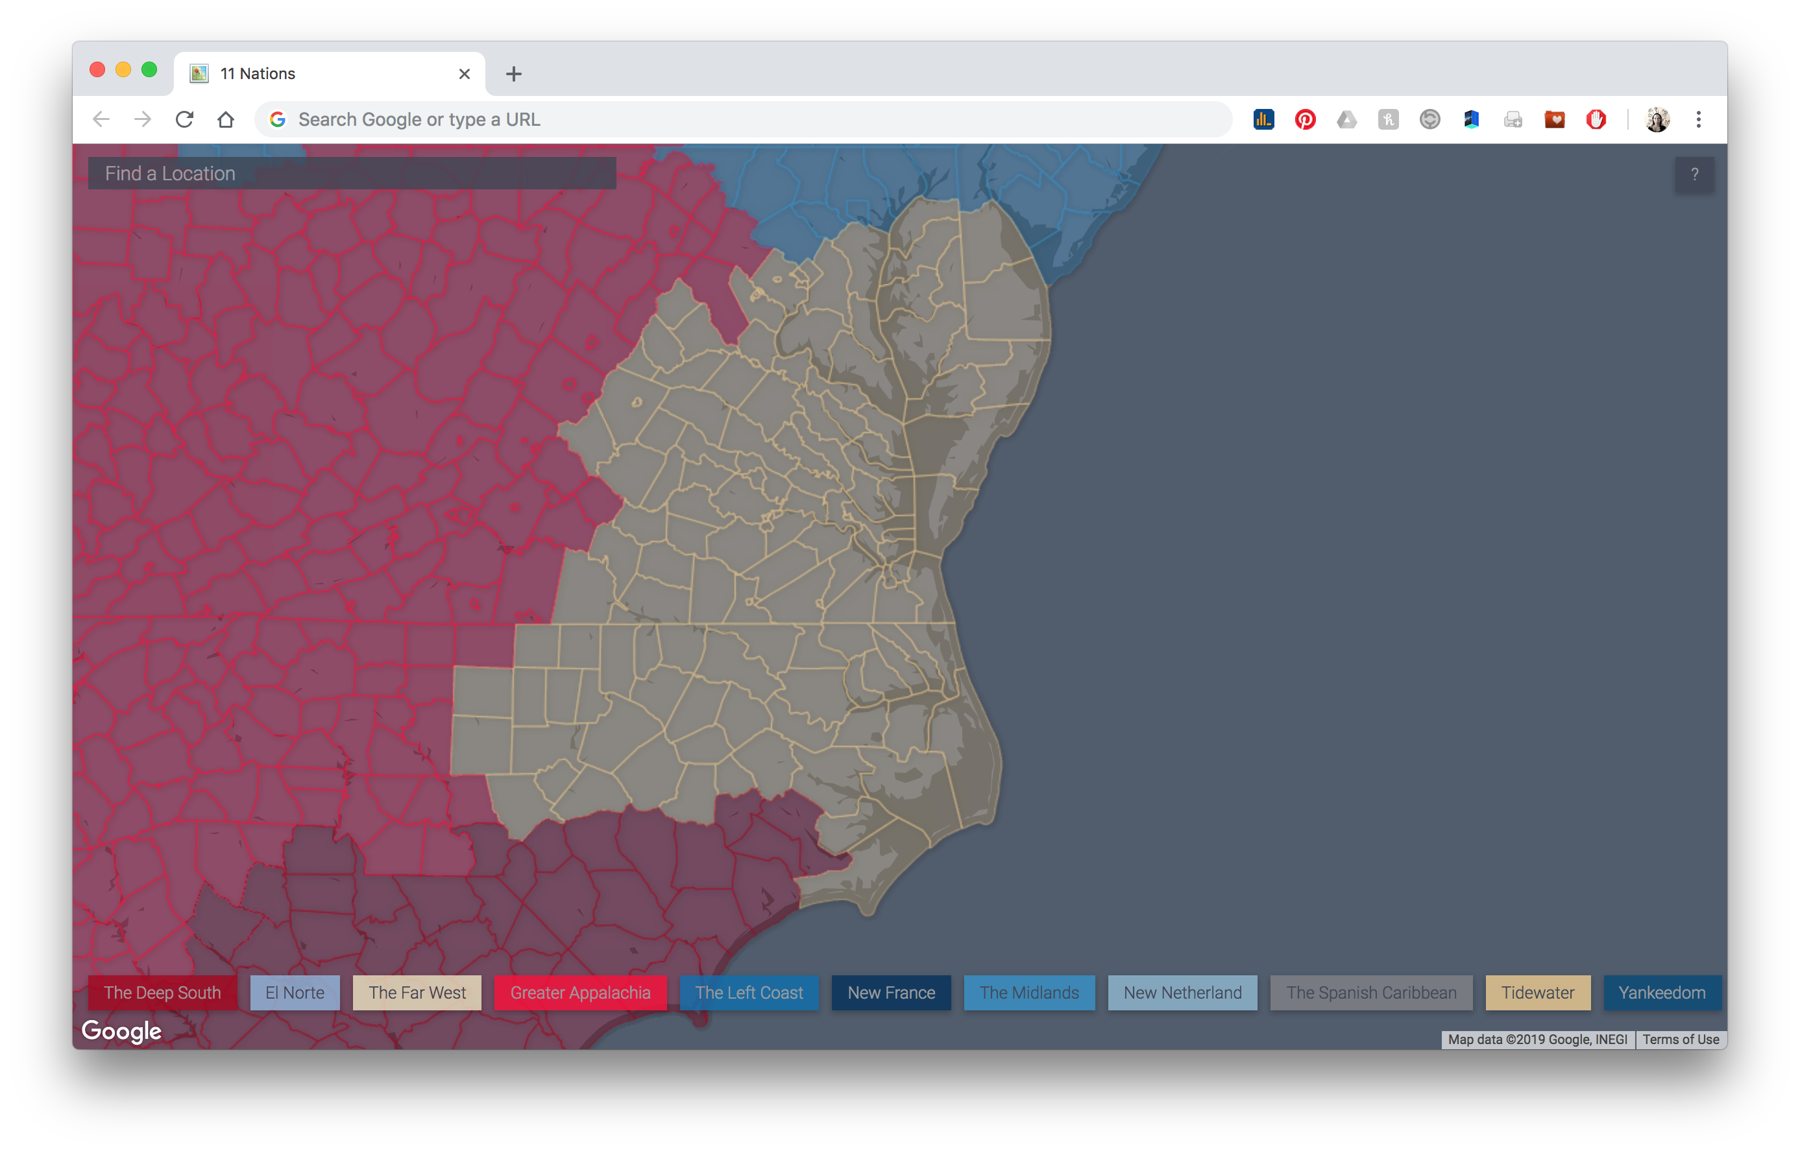Toggle The Deep South legend filter
The width and height of the screenshot is (1800, 1153).
(x=163, y=993)
